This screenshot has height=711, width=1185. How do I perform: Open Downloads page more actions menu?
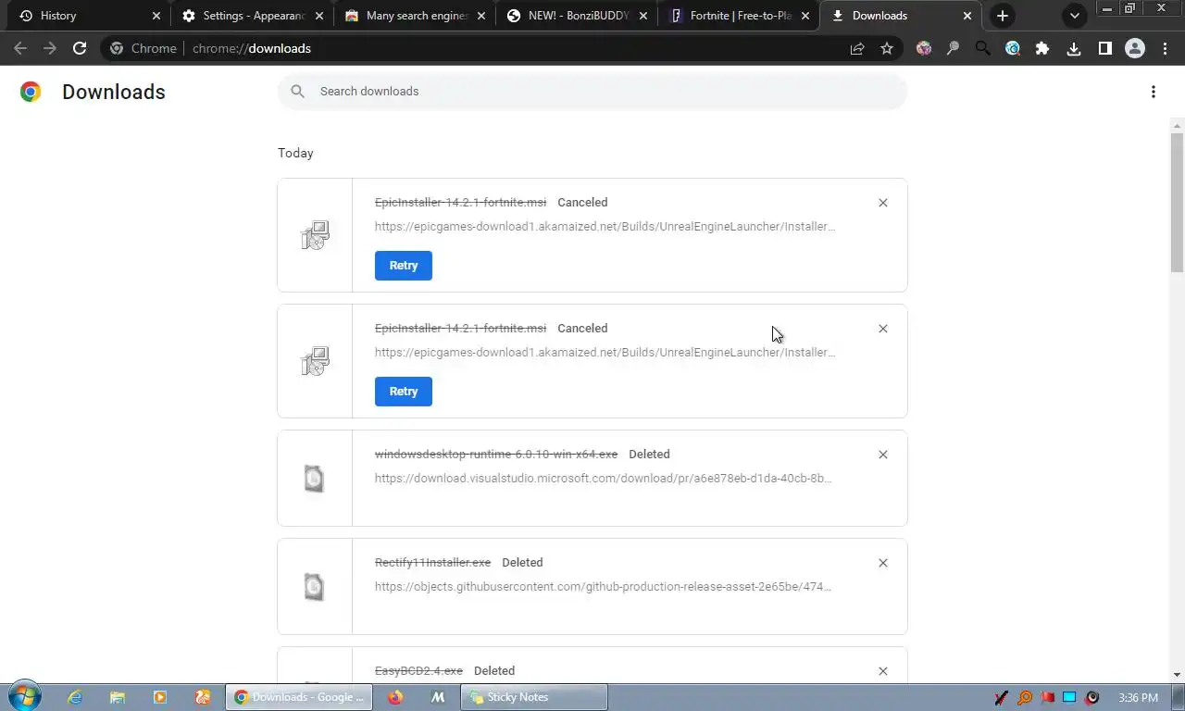point(1154,92)
